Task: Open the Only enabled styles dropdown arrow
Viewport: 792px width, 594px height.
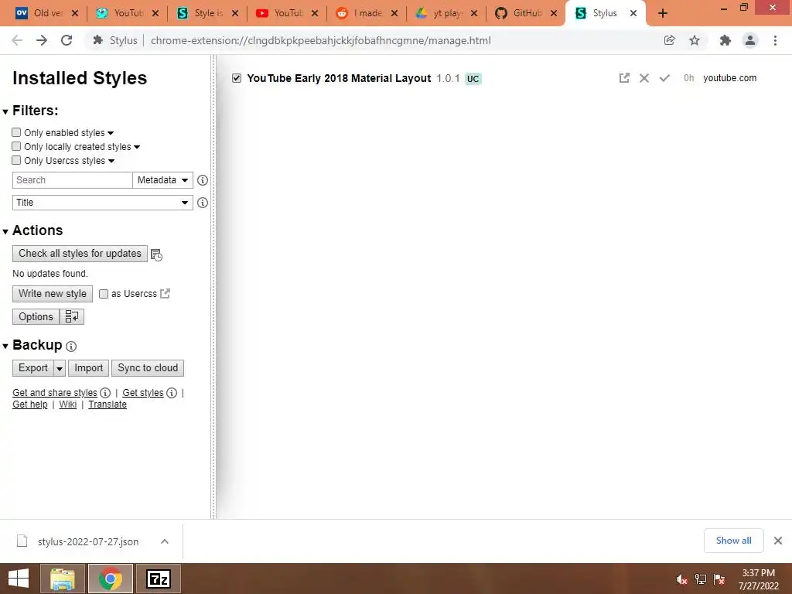Action: pos(111,133)
